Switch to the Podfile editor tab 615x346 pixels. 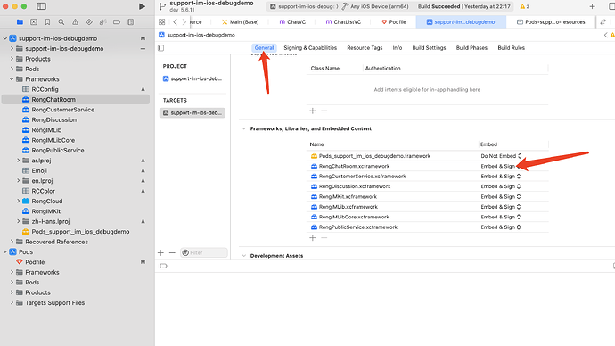[x=394, y=22]
